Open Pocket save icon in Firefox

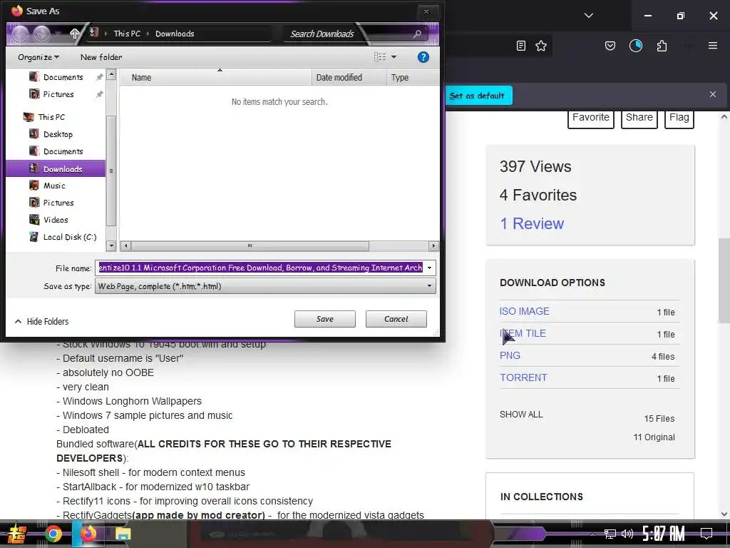coord(610,46)
